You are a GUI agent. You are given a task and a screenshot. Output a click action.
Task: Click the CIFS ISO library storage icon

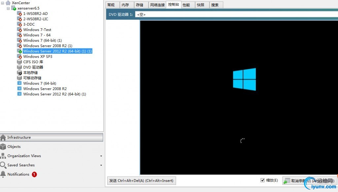click(x=19, y=62)
